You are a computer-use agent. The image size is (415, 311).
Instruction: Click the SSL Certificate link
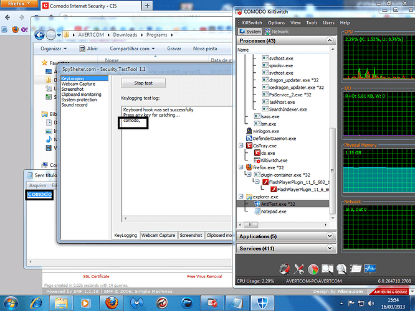point(96,276)
